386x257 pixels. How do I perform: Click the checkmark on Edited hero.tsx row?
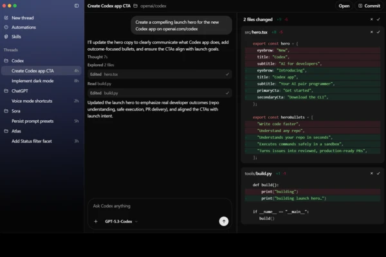tap(227, 74)
